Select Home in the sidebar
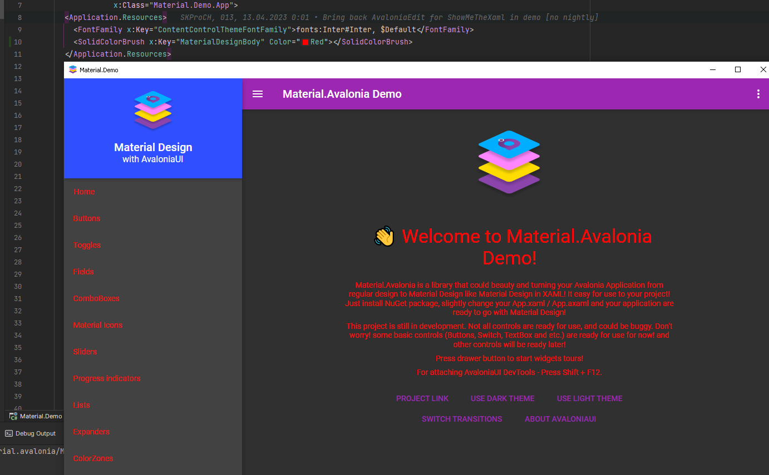Viewport: 769px width, 475px height. [84, 192]
